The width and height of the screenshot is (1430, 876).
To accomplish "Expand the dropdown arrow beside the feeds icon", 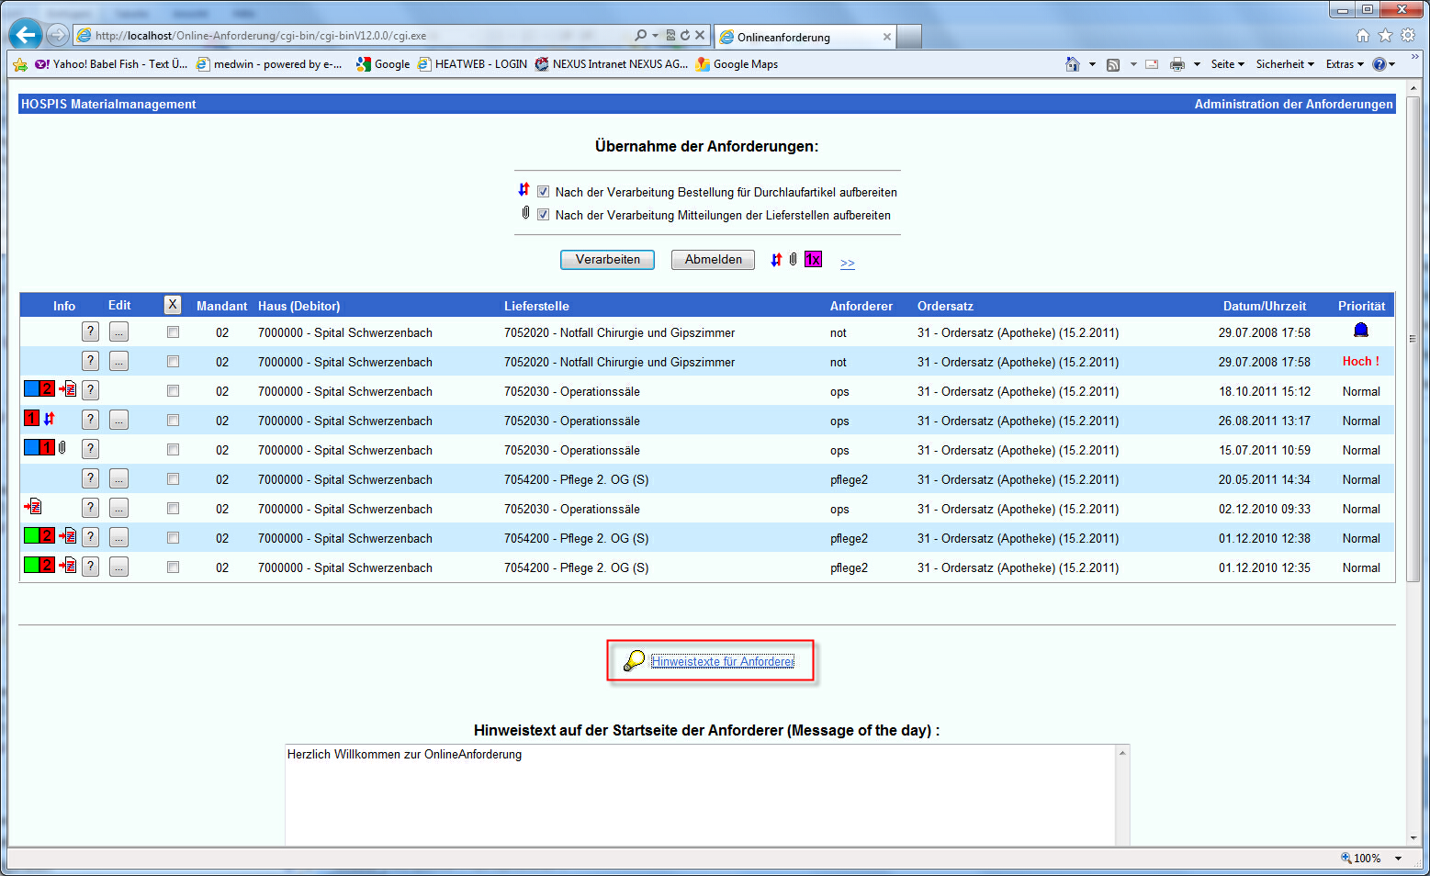I will click(x=1133, y=64).
